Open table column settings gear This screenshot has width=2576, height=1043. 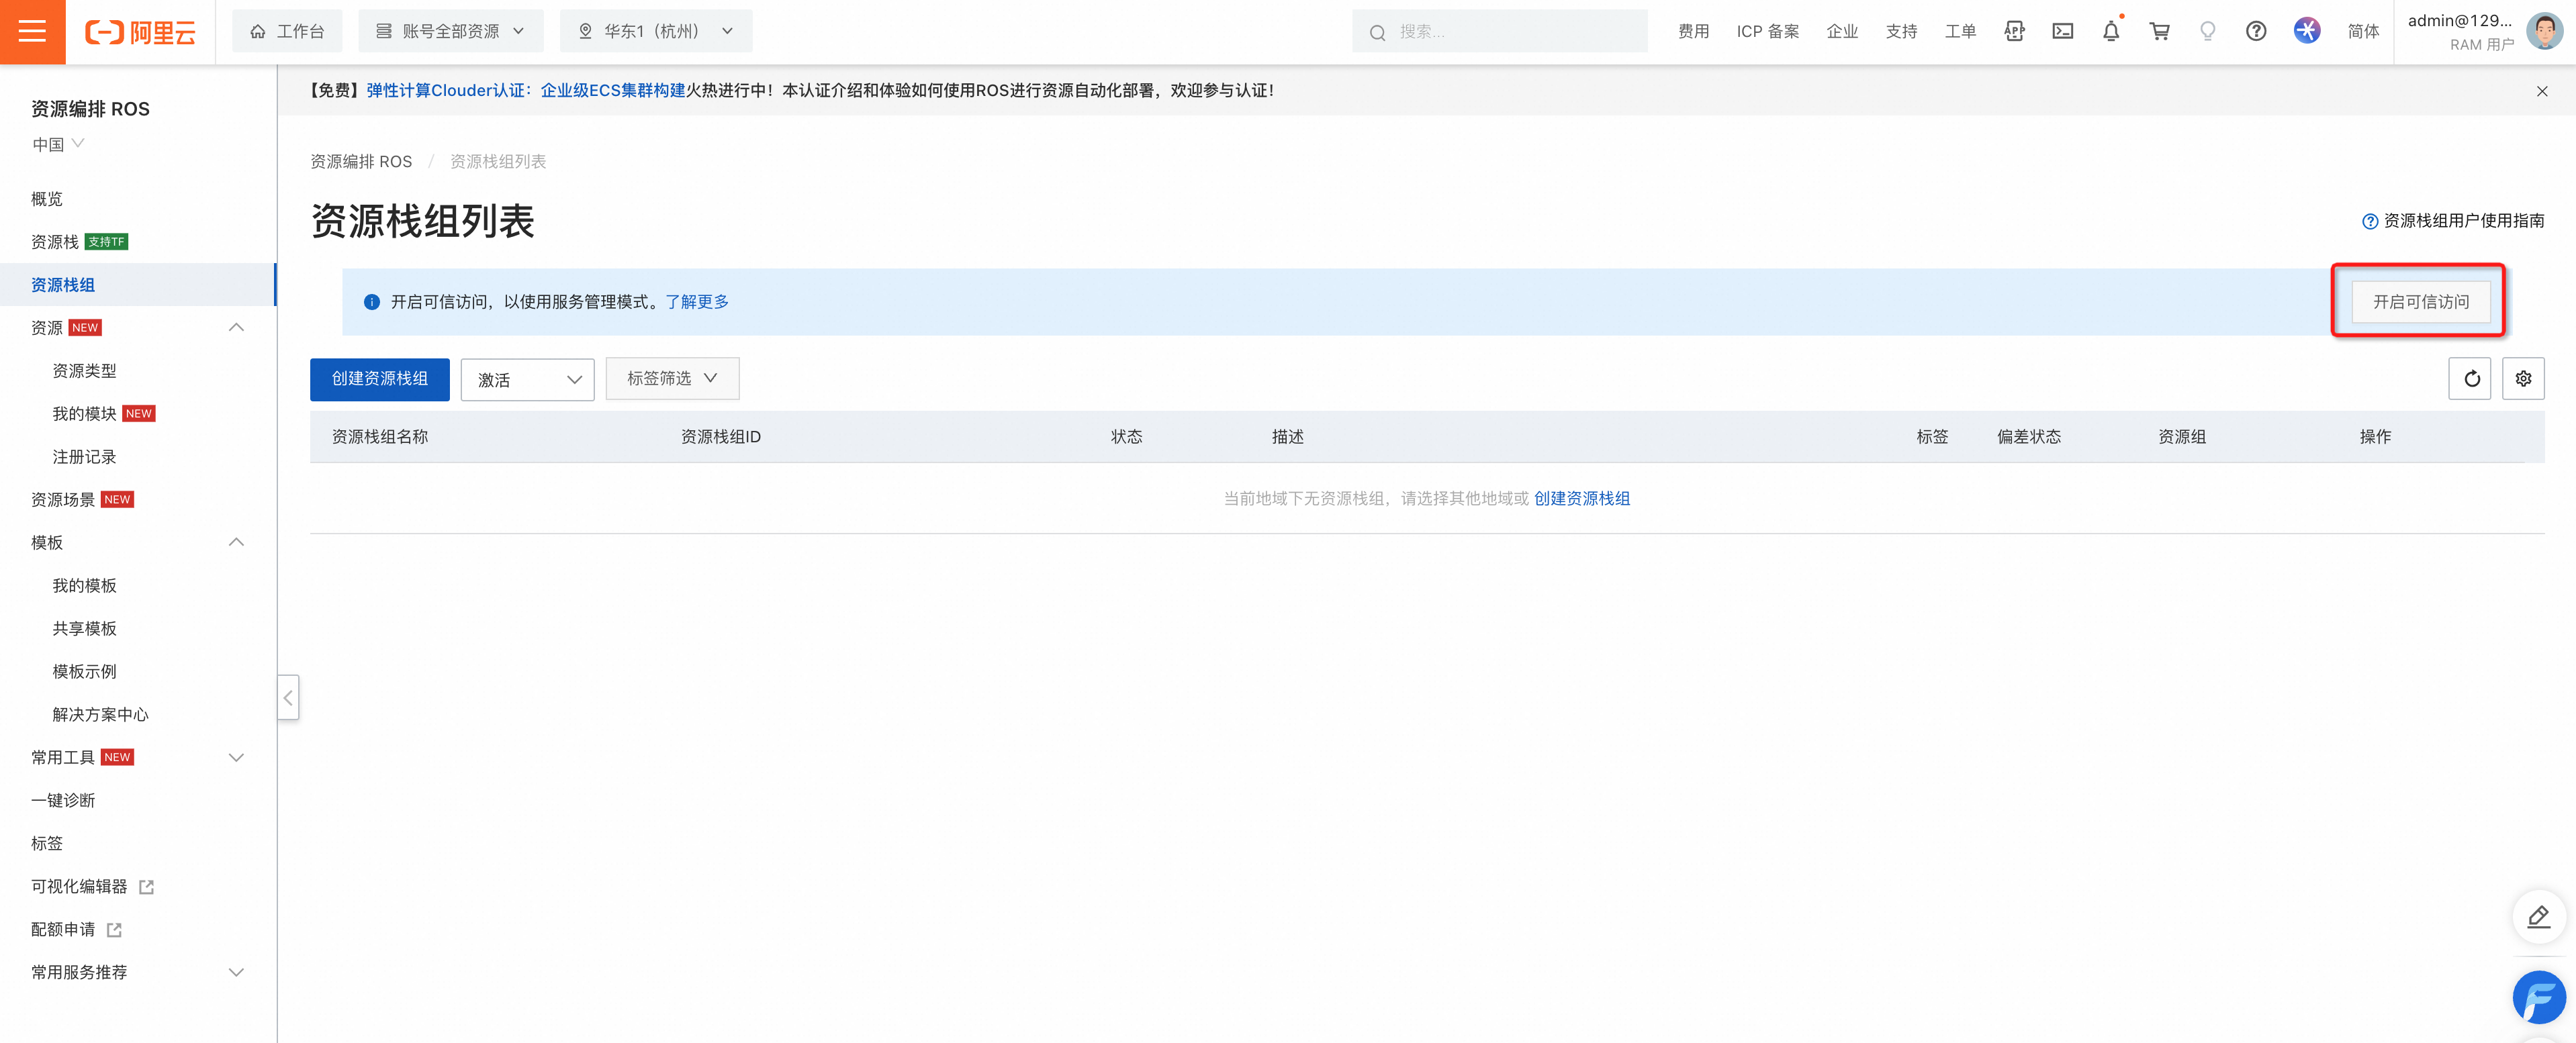(2523, 379)
